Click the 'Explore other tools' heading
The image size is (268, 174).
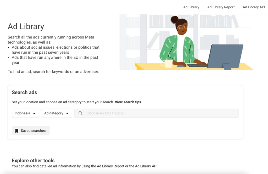(x=33, y=160)
